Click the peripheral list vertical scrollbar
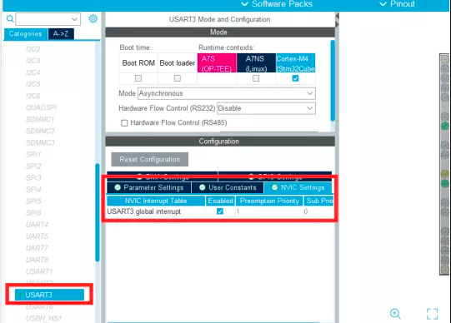This screenshot has width=451, height=323. coord(98,212)
